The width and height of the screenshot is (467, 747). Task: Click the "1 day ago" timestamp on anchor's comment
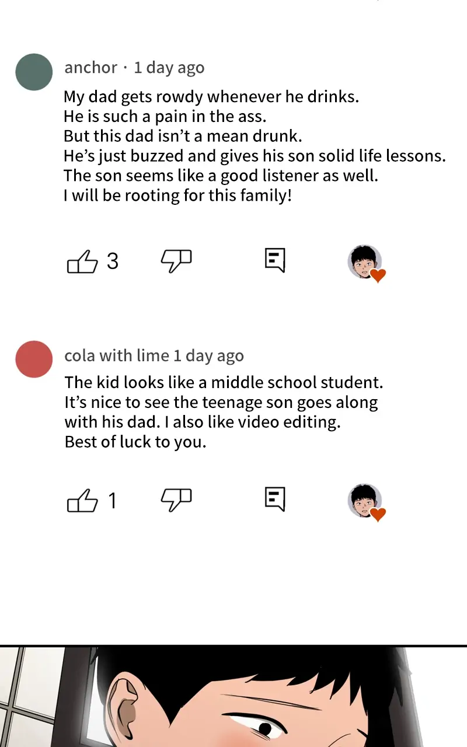[169, 68]
